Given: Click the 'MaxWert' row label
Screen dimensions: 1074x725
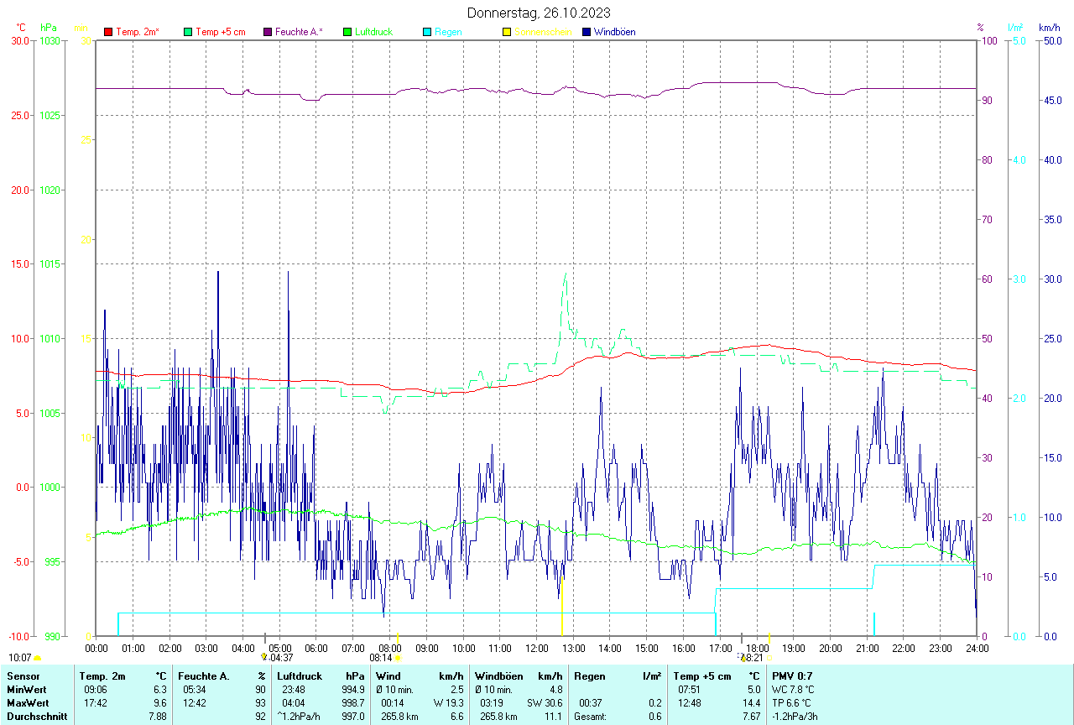Looking at the screenshot, I should tap(27, 702).
